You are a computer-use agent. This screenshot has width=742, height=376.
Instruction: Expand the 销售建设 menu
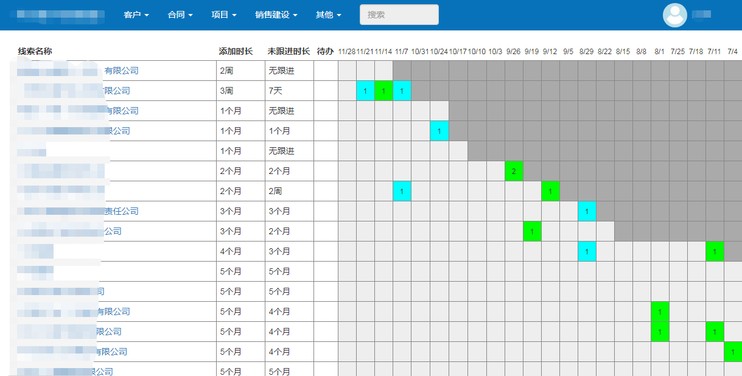(x=276, y=15)
